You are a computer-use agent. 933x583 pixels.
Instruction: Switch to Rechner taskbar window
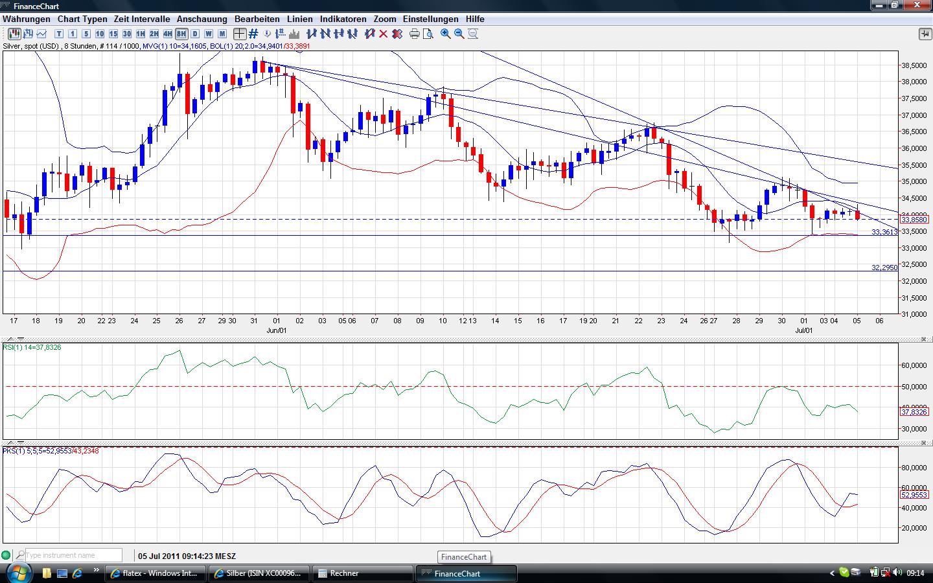(363, 573)
